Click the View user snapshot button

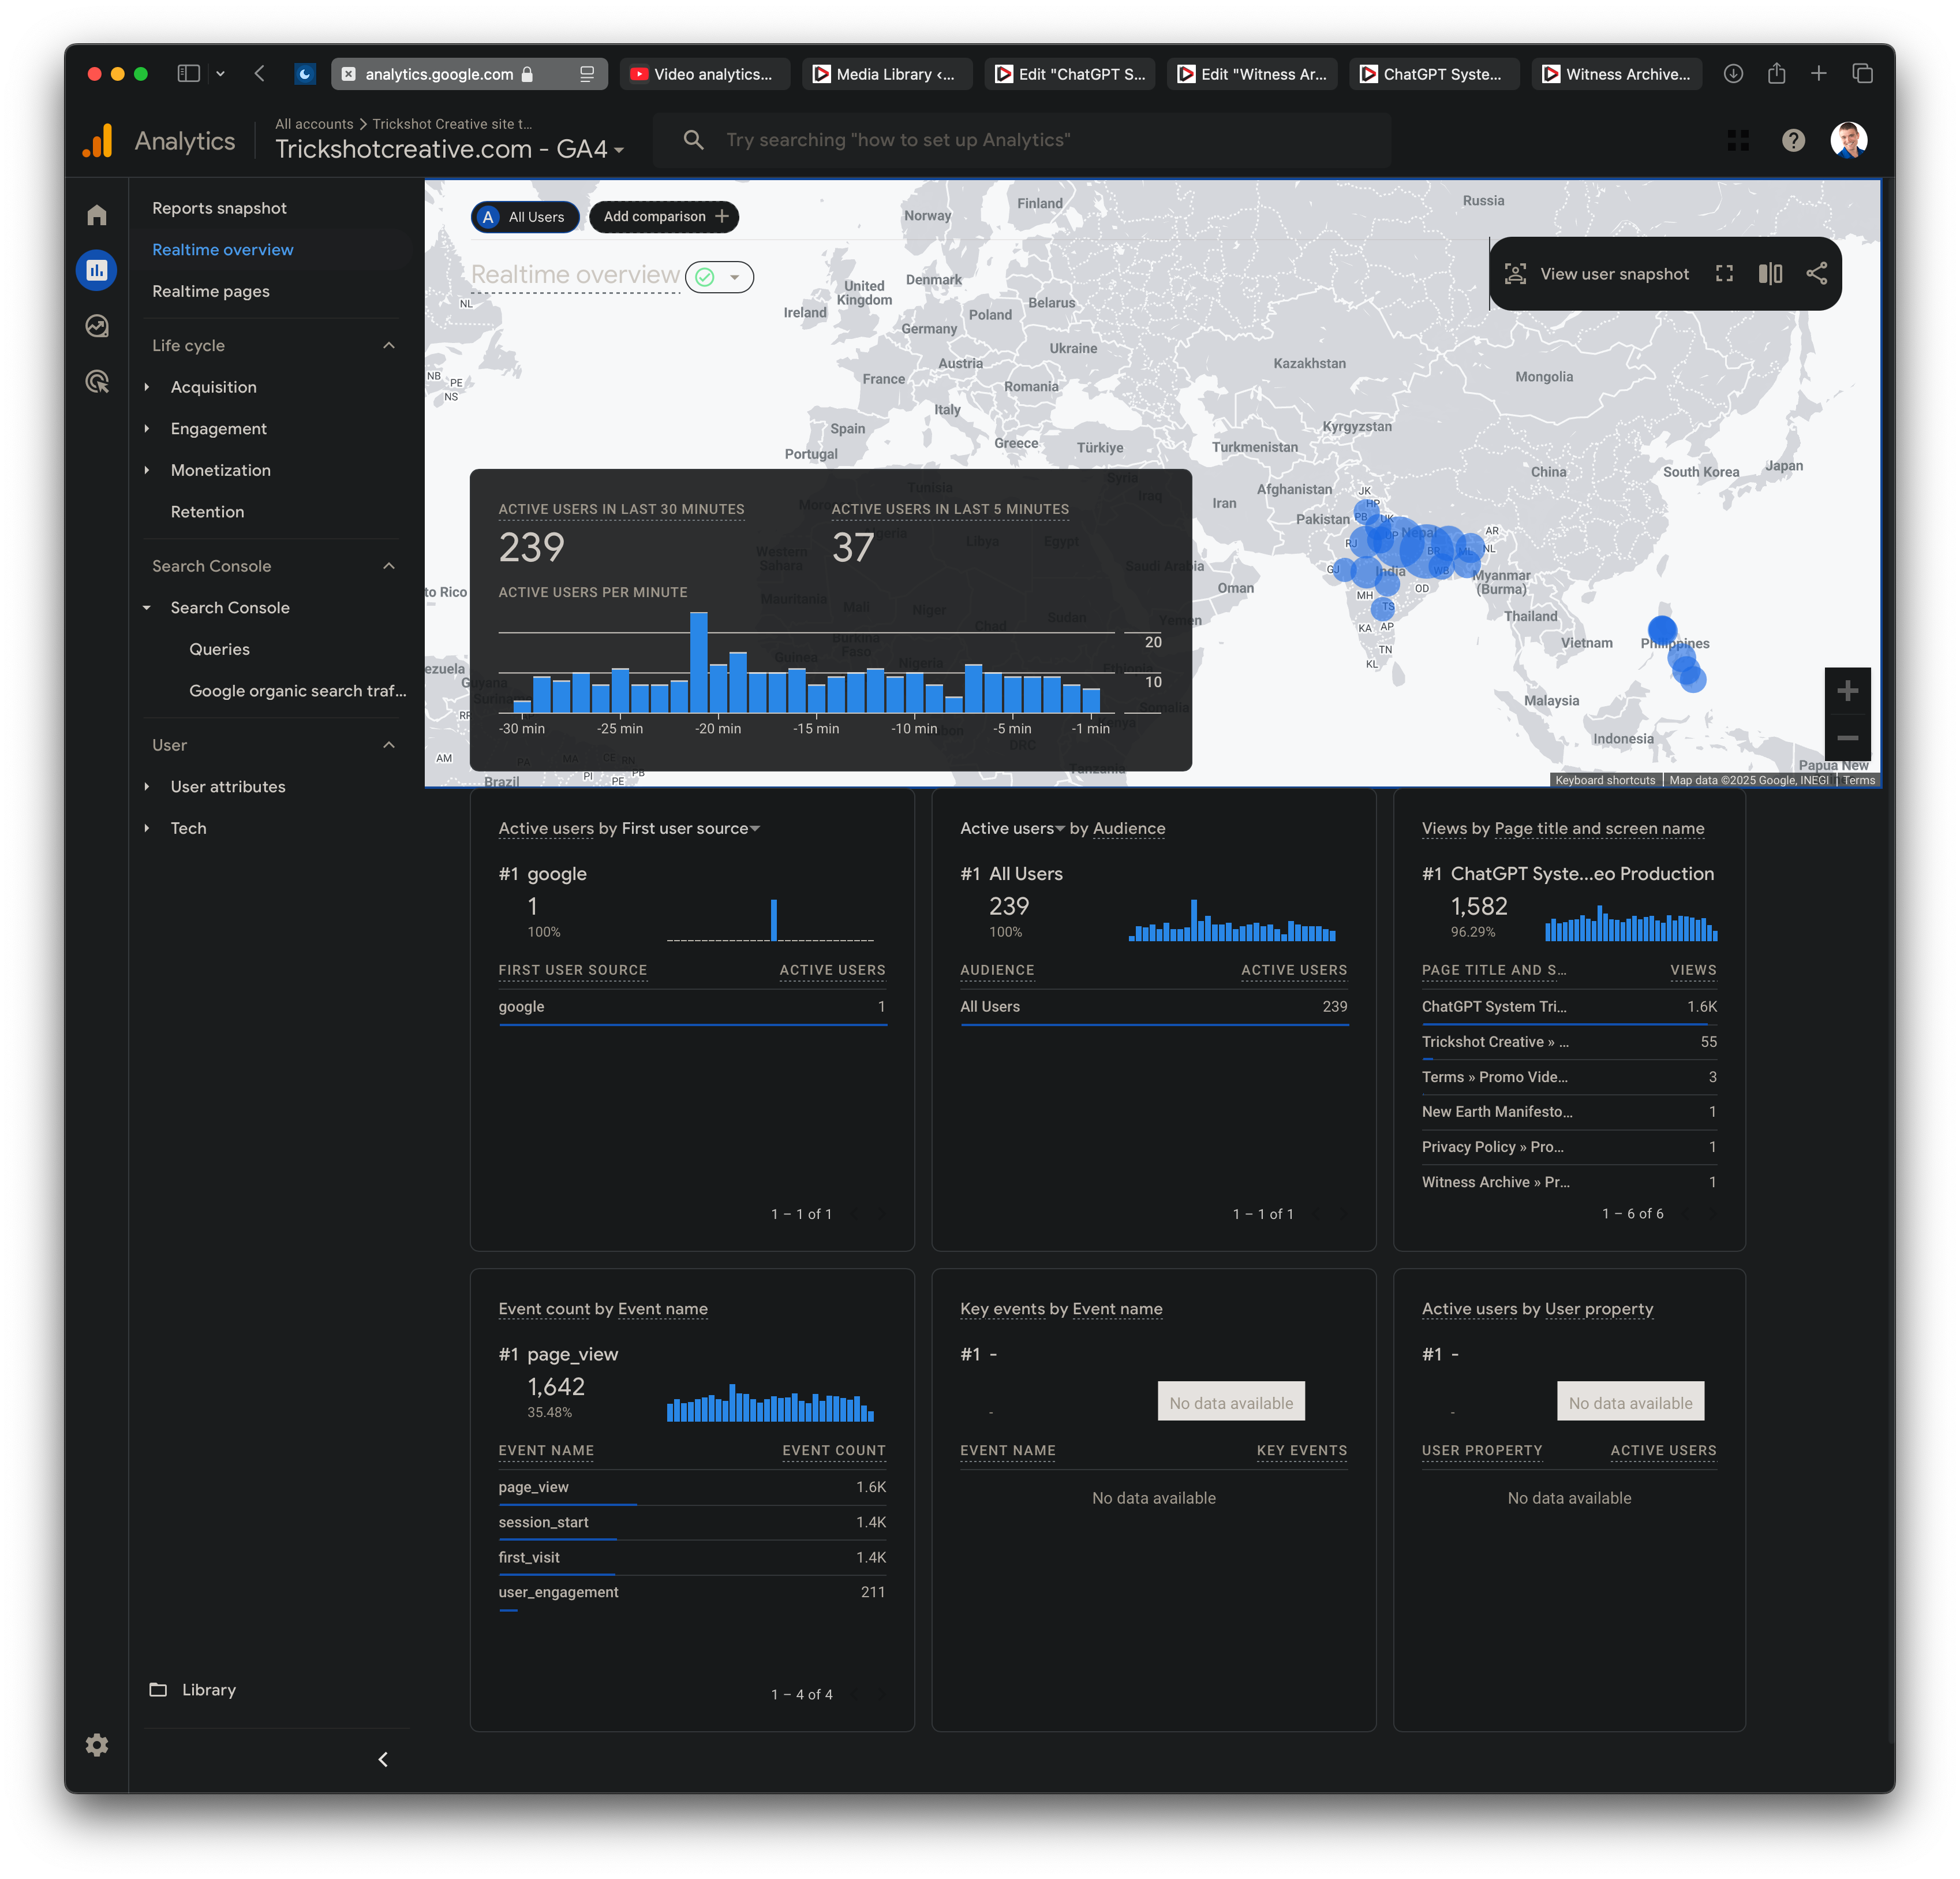tap(1597, 274)
